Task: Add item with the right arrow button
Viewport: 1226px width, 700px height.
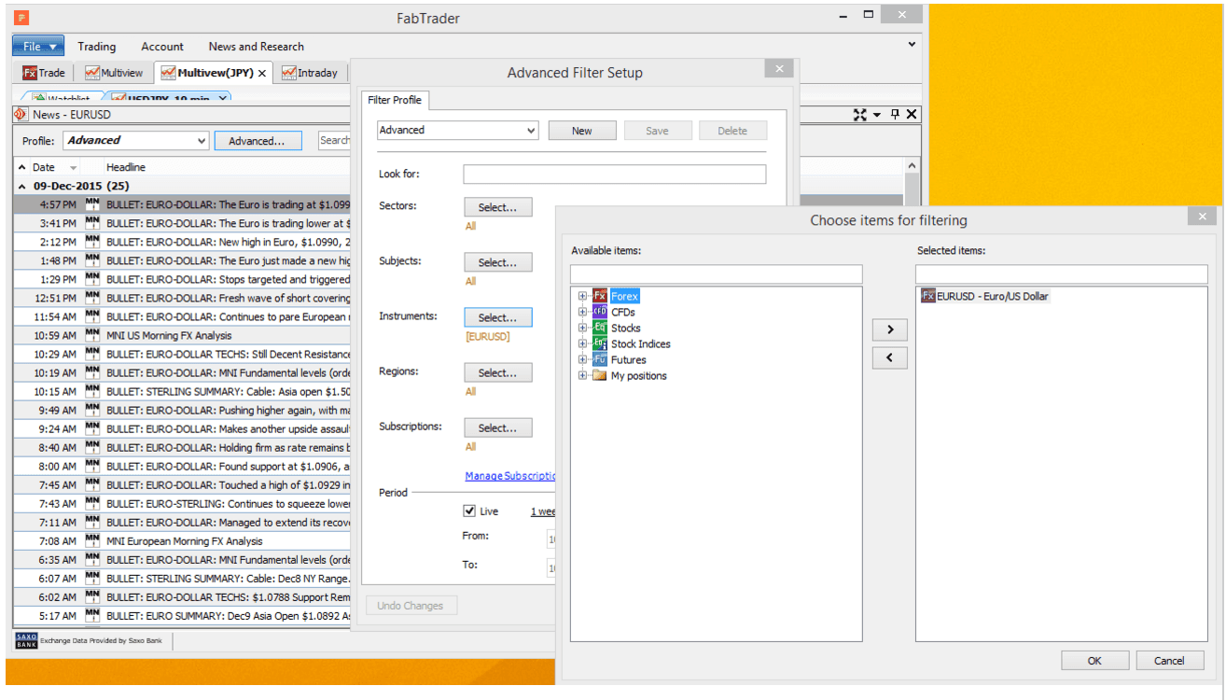Action: pyautogui.click(x=890, y=329)
